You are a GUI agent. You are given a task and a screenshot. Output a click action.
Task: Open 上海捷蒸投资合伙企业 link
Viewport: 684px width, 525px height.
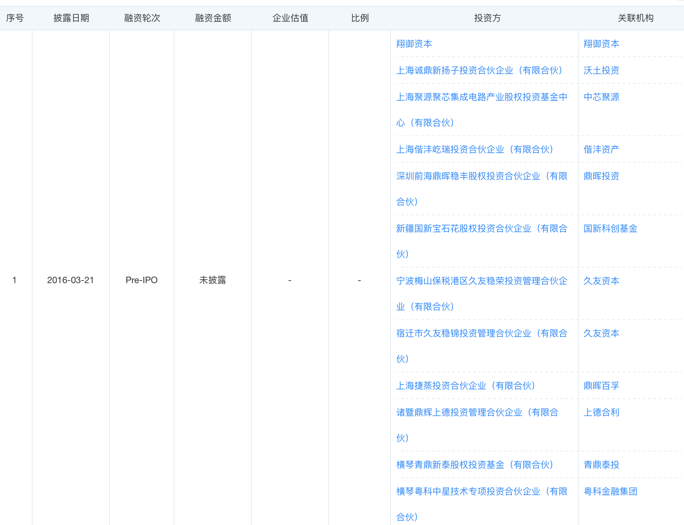pos(466,386)
